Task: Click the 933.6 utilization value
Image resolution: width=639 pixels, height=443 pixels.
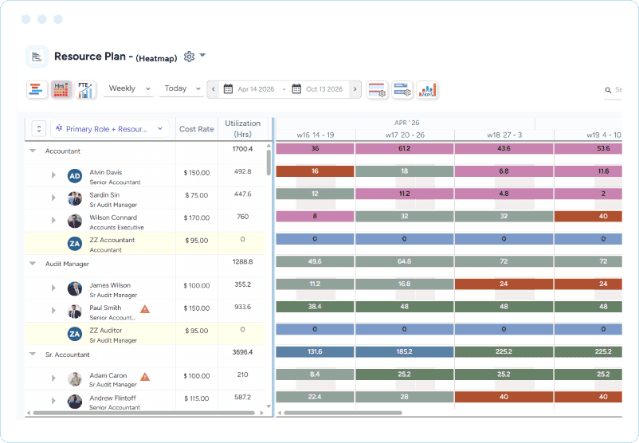Action: point(242,307)
